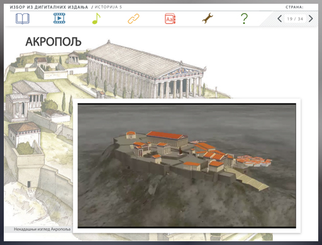Open the video filmstrip icon
Screen dimensions: 322x245
coord(59,18)
